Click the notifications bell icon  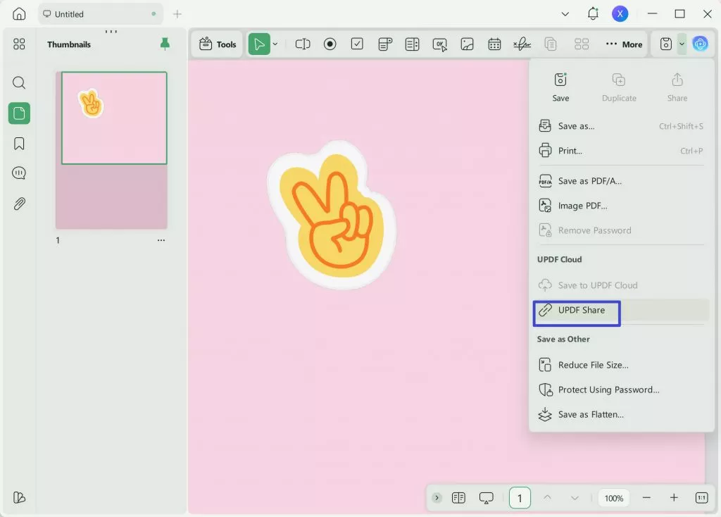(x=593, y=14)
